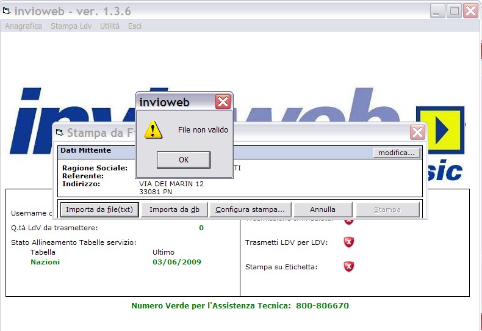This screenshot has height=331, width=482.
Task: Open Configura stampa... settings
Action: (x=250, y=209)
